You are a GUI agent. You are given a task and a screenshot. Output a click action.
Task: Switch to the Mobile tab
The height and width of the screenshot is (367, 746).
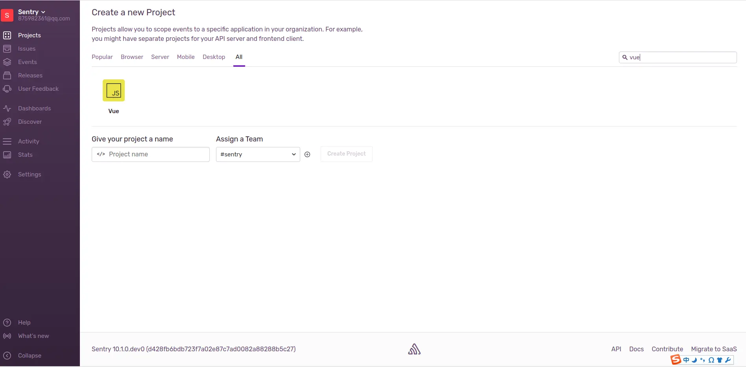tap(186, 57)
